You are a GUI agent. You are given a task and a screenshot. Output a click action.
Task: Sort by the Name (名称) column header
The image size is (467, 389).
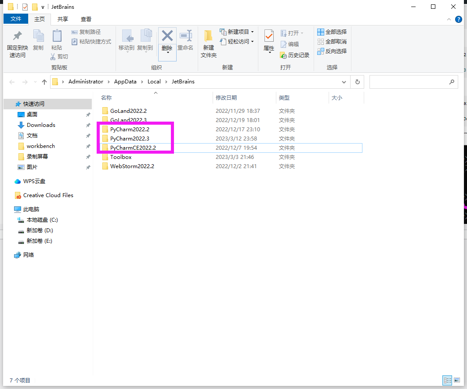tap(106, 97)
